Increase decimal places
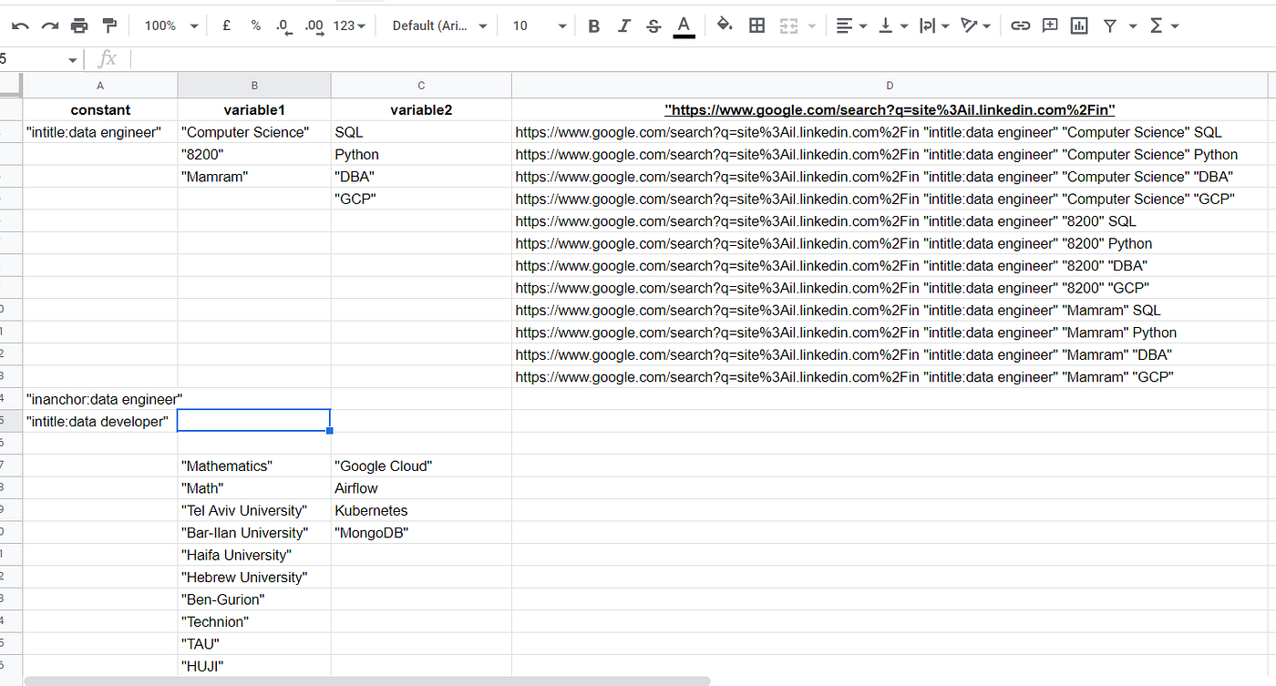 [x=314, y=26]
